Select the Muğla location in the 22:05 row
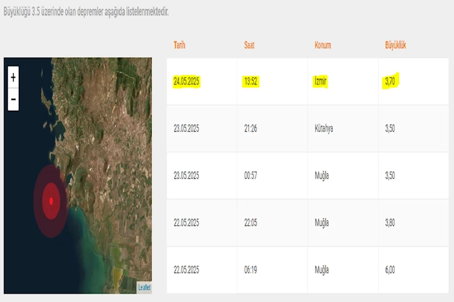Screen dimensions: 454x302 coord(322,223)
